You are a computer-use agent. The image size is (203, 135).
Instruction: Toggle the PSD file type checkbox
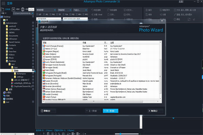(70, 15)
